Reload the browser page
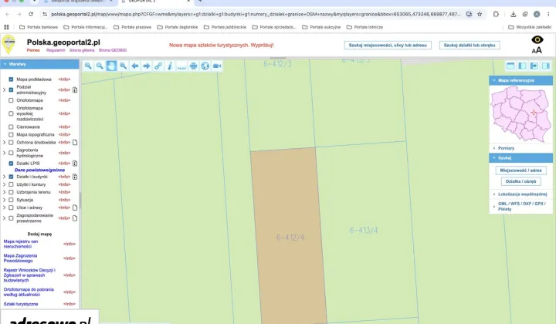Screen dimensions: 556x324 pyautogui.click(x=31, y=14)
